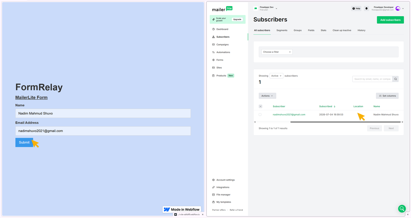Click the Webflow logo badge icon
The height and width of the screenshot is (218, 411).
click(167, 210)
